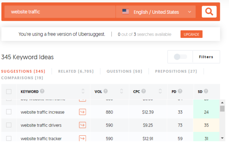Click the volume value 880
Viewport: 229px width, 146px height.
click(110, 112)
